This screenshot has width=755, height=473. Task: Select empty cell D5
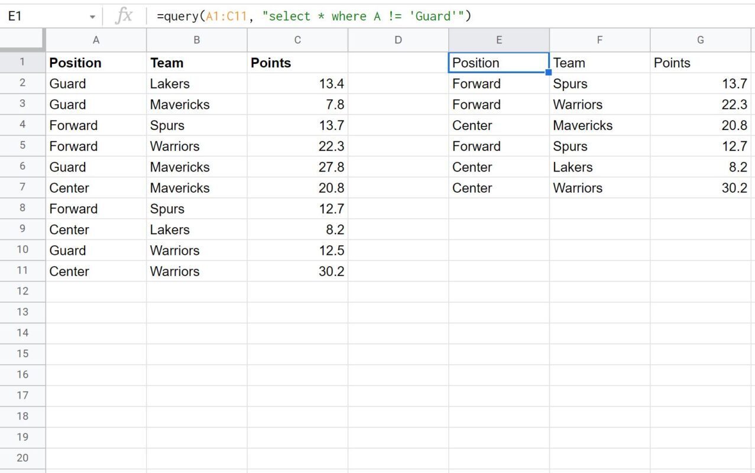398,146
